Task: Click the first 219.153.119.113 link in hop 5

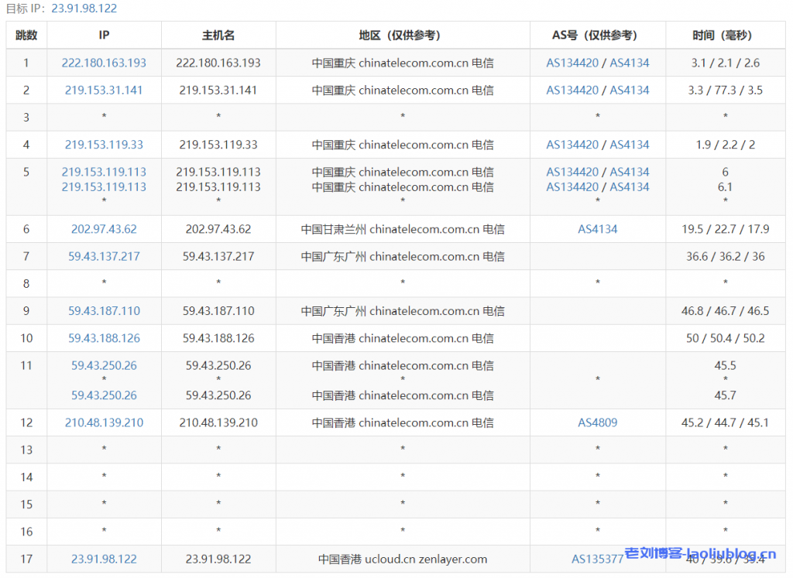Action: pos(104,172)
